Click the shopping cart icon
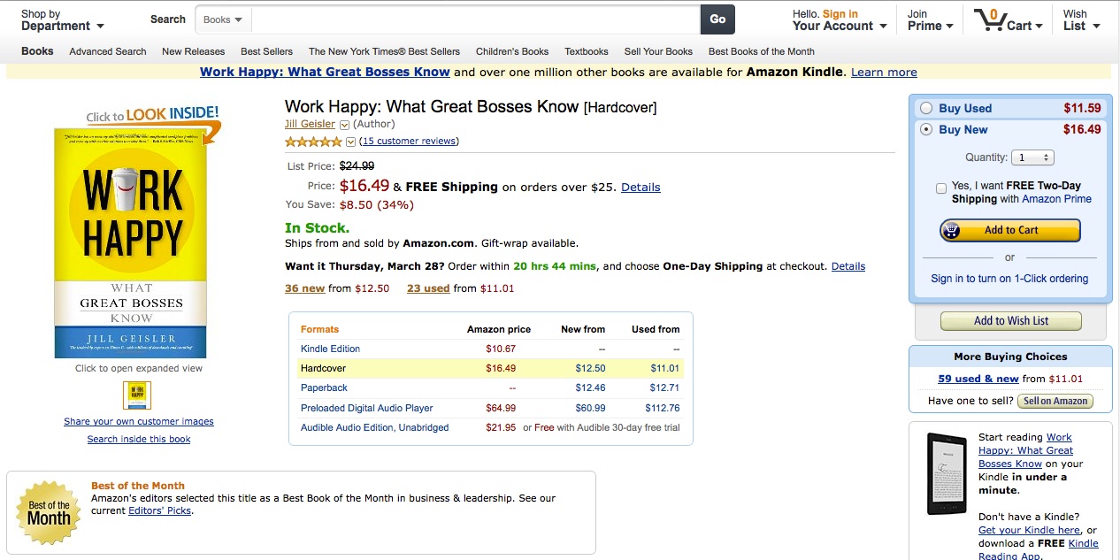Viewport: 1120px width, 560px height. [989, 20]
